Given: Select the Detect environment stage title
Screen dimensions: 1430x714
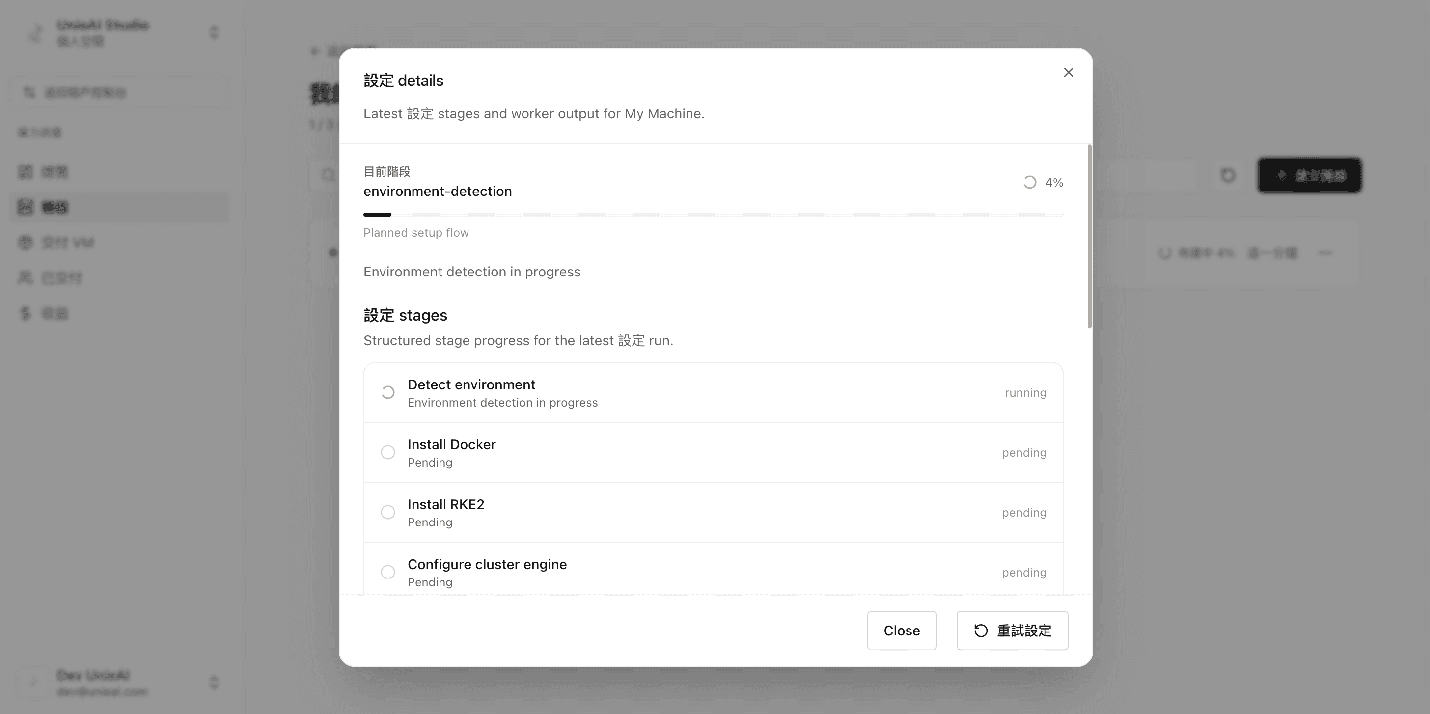Looking at the screenshot, I should [x=471, y=385].
